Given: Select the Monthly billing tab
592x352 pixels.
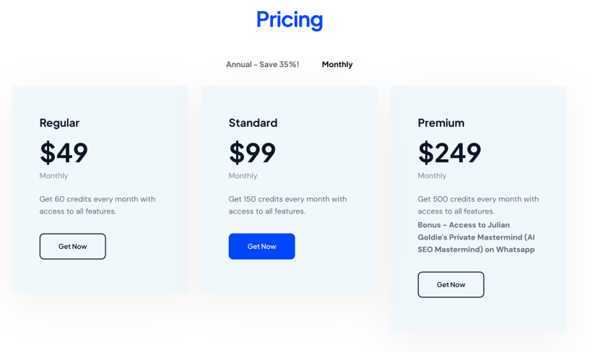Looking at the screenshot, I should coord(337,64).
